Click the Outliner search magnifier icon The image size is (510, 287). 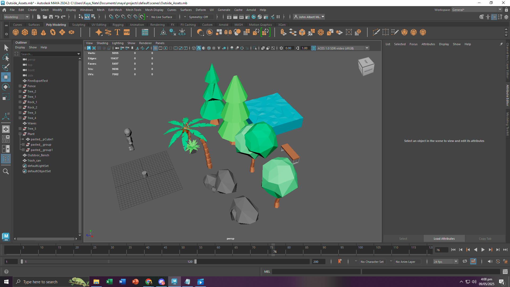pos(6,172)
